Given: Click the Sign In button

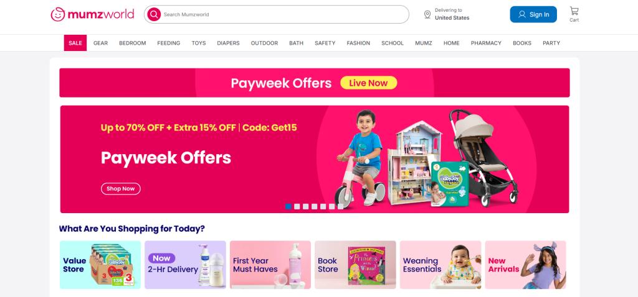Looking at the screenshot, I should (x=533, y=15).
